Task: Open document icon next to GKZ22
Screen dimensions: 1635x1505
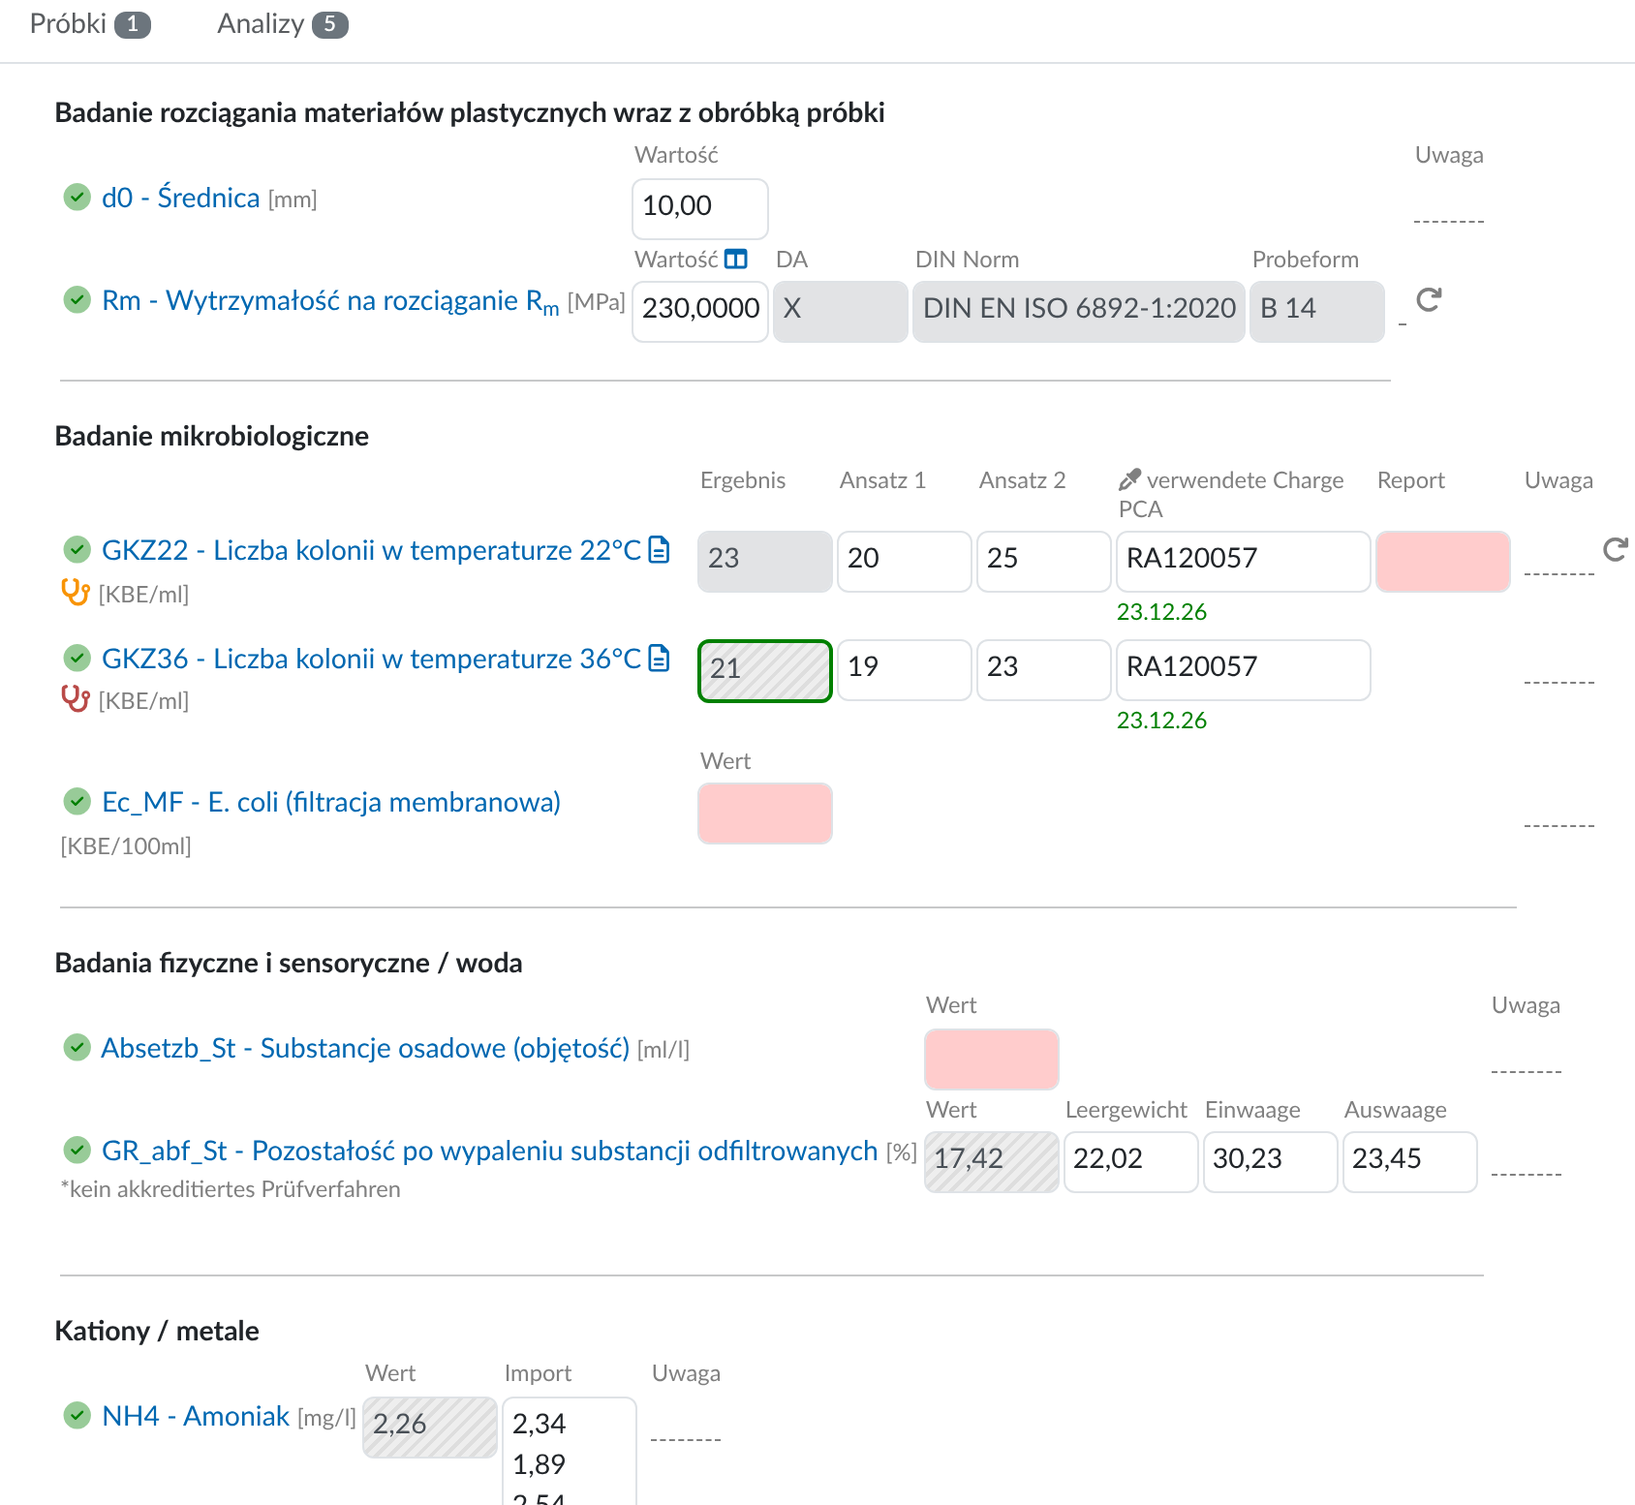Action: point(659,549)
